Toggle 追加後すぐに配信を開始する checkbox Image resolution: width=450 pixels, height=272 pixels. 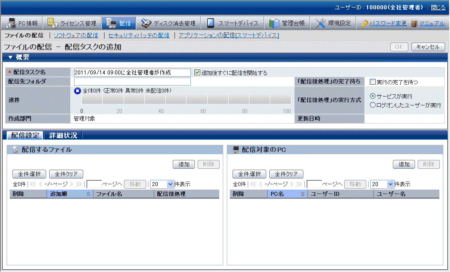(x=197, y=73)
